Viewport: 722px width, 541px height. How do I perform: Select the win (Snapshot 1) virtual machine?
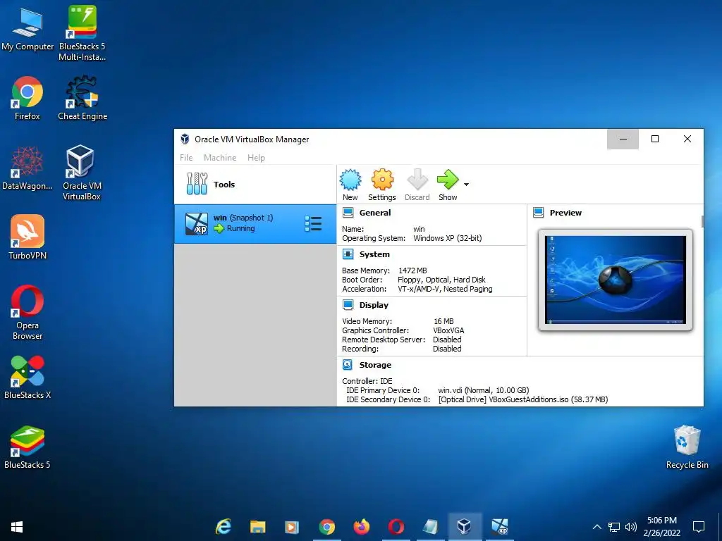pyautogui.click(x=255, y=224)
